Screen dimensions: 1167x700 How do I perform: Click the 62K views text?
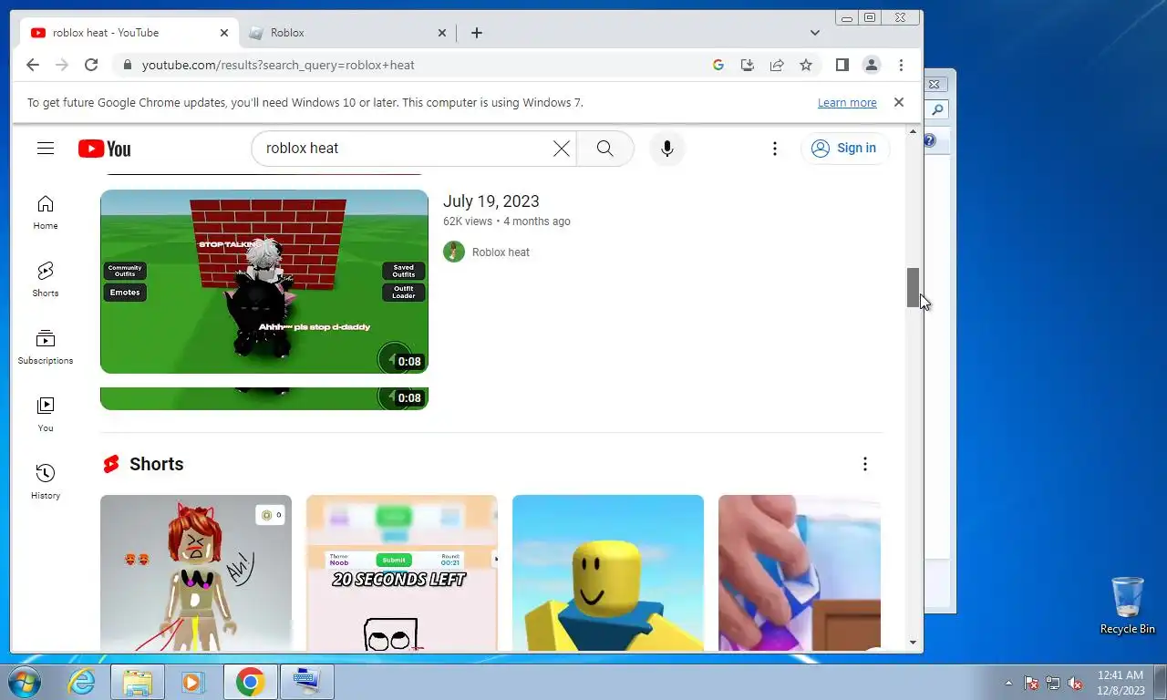tap(468, 221)
